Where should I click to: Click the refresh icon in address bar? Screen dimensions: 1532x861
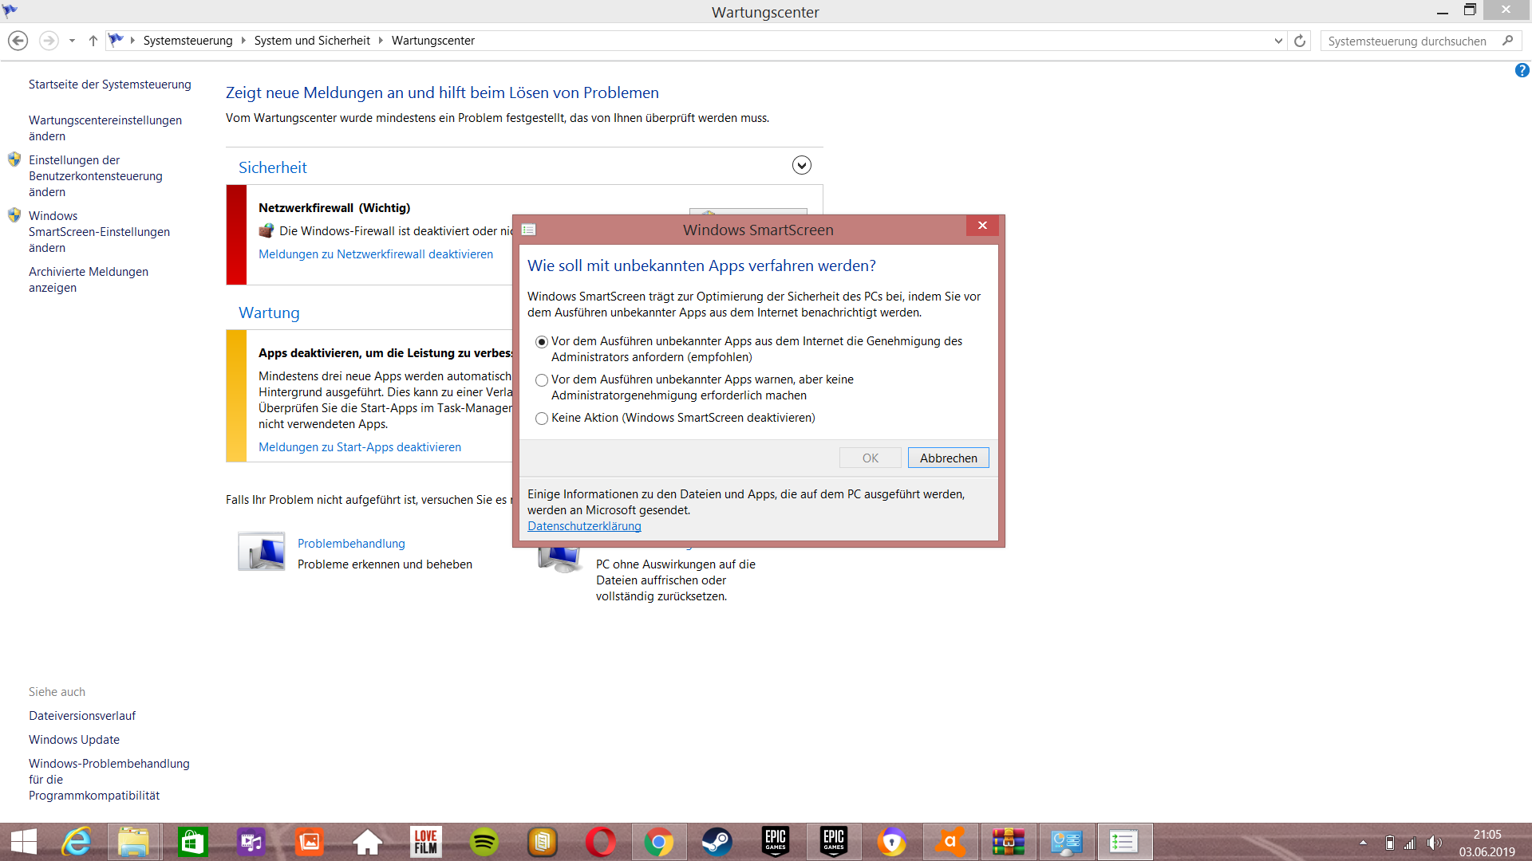1300,41
